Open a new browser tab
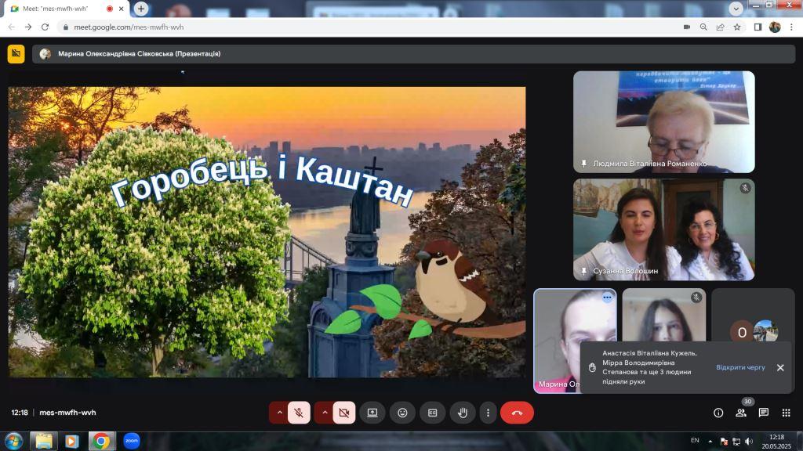The height and width of the screenshot is (451, 803). (x=141, y=9)
